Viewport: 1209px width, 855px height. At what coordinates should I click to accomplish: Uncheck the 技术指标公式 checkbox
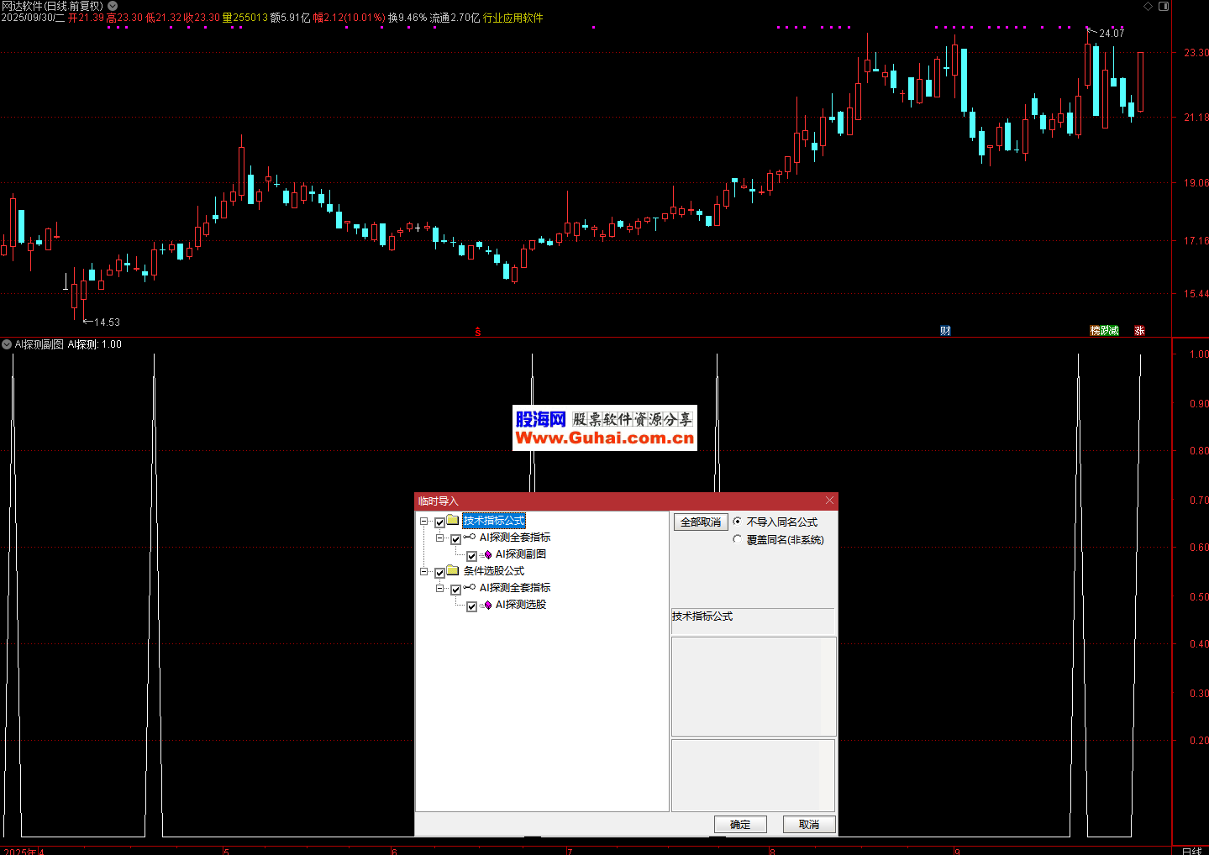click(439, 522)
